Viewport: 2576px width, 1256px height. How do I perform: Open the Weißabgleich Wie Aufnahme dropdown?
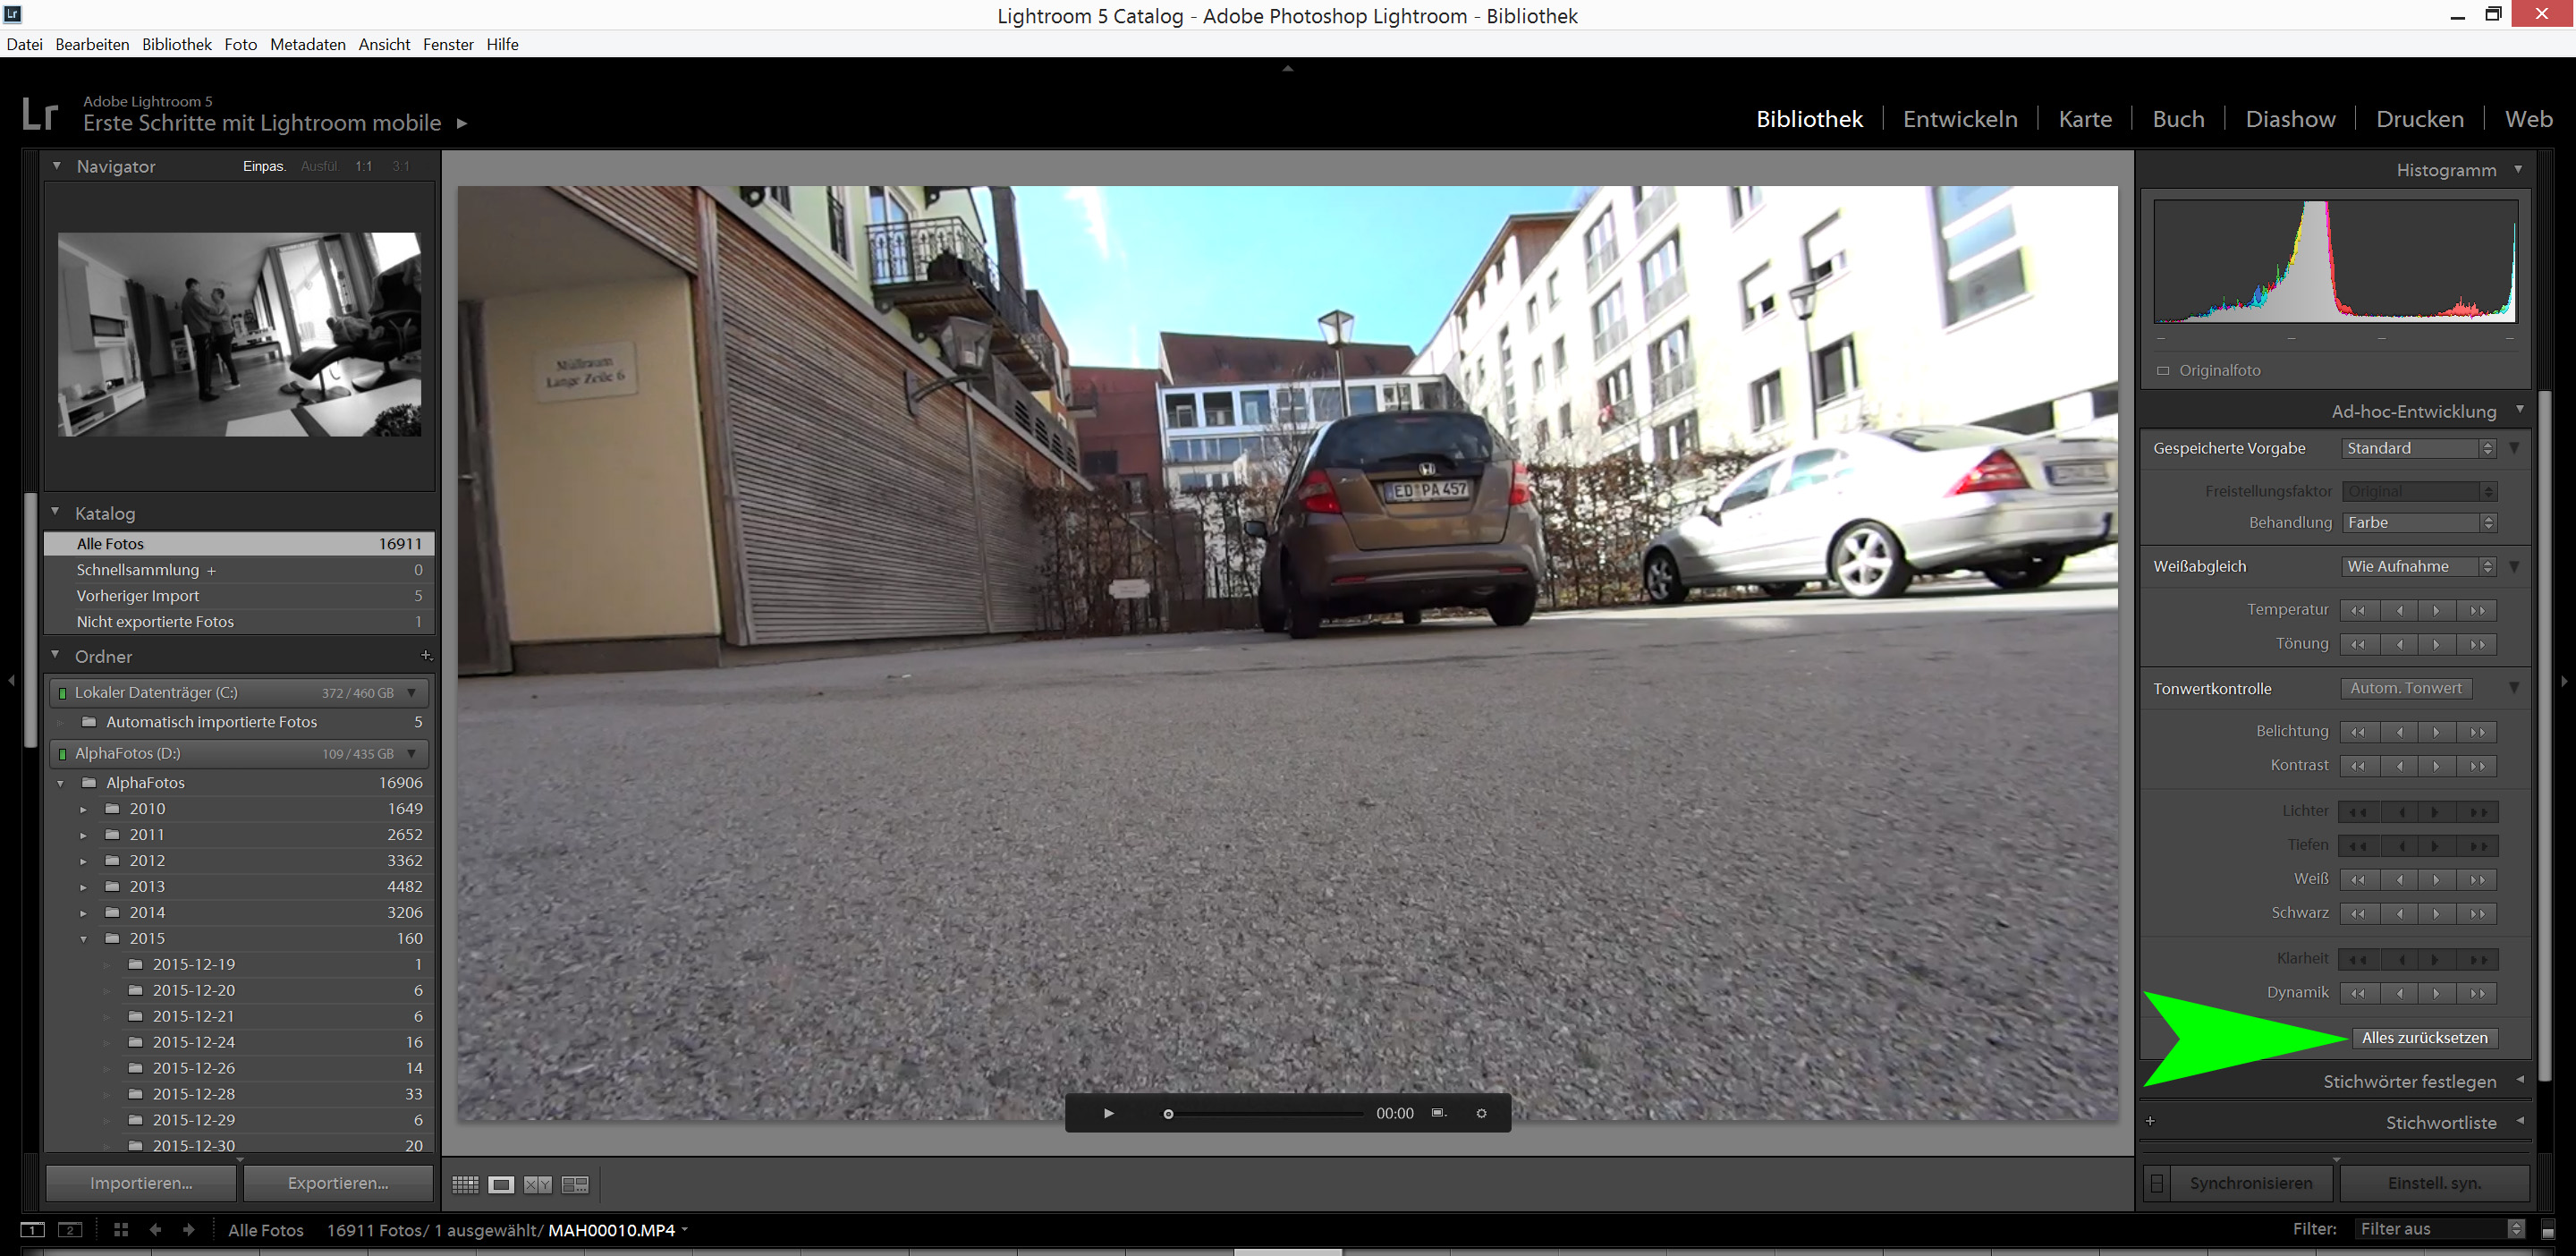pyautogui.click(x=2418, y=566)
